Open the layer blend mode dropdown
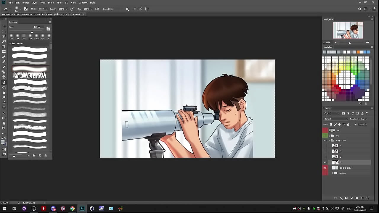The width and height of the screenshot is (379, 213). tap(335, 119)
